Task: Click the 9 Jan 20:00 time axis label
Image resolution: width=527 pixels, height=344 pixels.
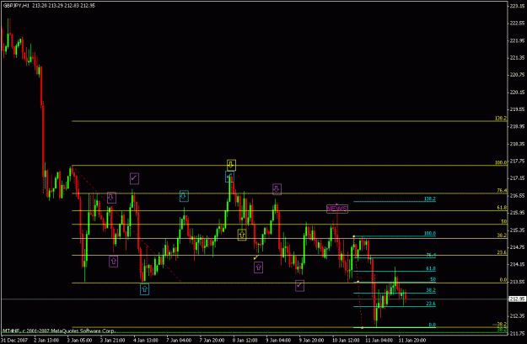Action: click(312, 340)
